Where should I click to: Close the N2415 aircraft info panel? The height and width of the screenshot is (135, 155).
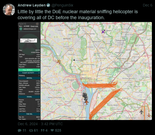click(37, 24)
